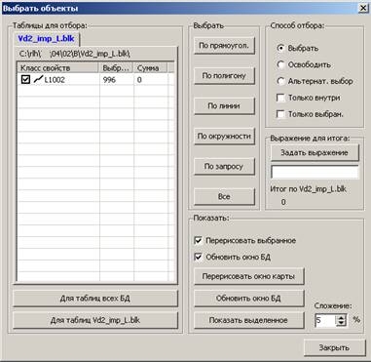Click the Закрыть button
The image size is (371, 362).
[x=334, y=347]
